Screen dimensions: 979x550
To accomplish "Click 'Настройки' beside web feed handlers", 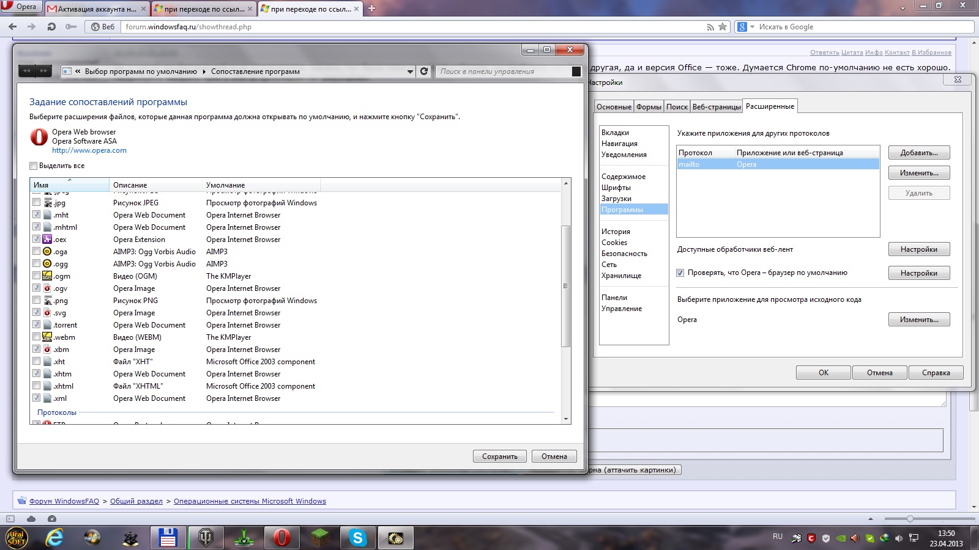I will (919, 249).
